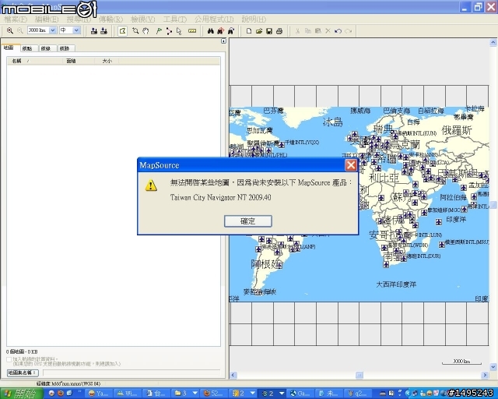
Task: Click the map scroll down arrow
Action: pos(493,367)
